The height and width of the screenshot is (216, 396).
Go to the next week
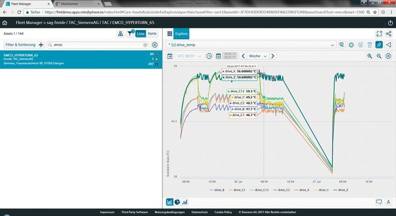(x=273, y=56)
